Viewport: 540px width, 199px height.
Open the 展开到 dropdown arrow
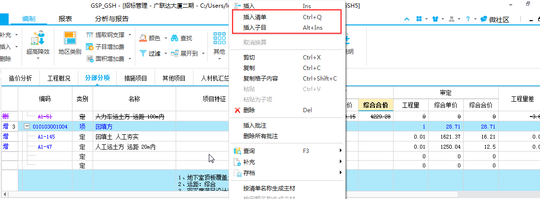(x=203, y=54)
